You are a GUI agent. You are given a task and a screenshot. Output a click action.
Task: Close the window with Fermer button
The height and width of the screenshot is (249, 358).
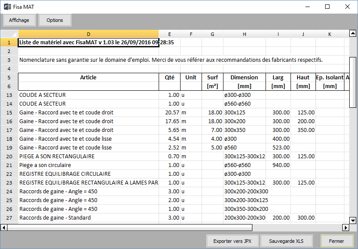(x=337, y=241)
